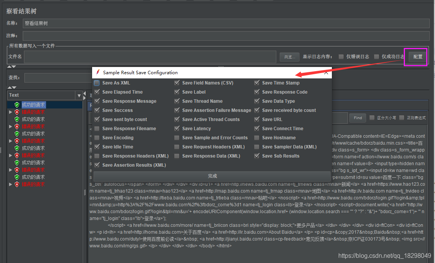Enable the 仅错误日志 checkbox
Screen dimensions: 435x263
pyautogui.click(x=341, y=57)
